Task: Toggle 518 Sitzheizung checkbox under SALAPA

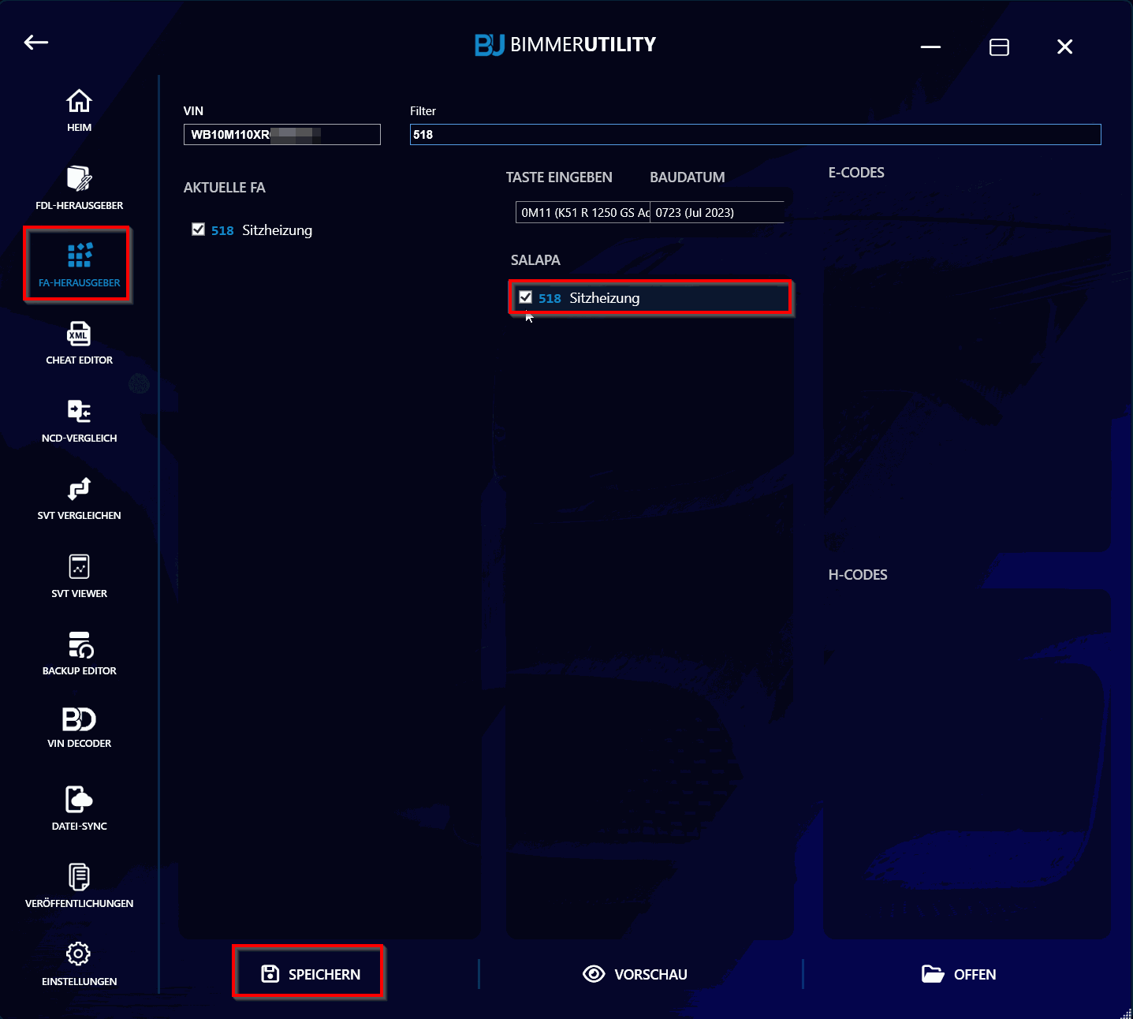Action: [526, 297]
